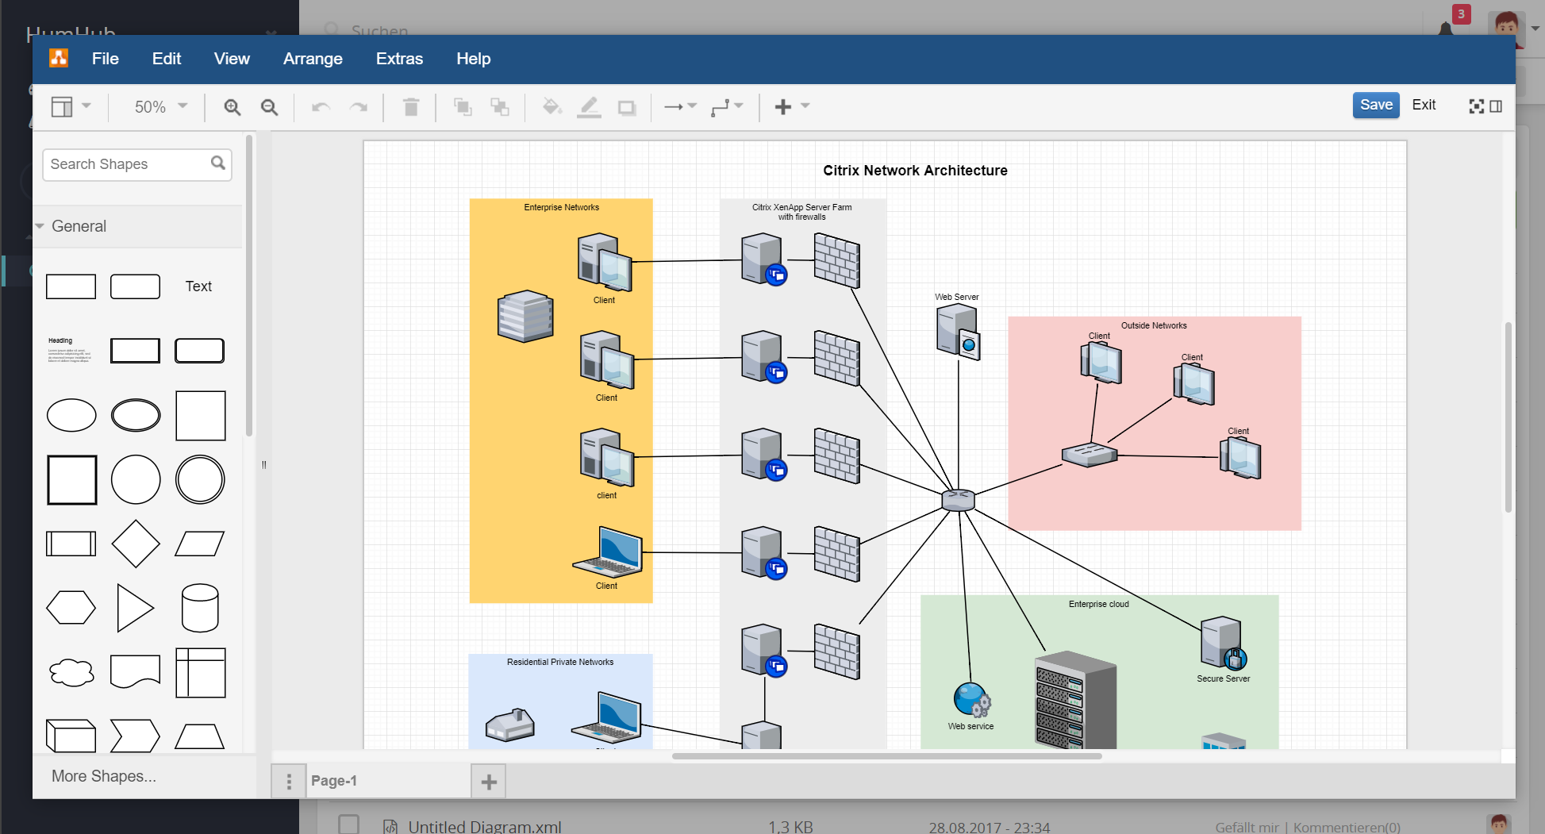Click the Fill Color bucket icon

click(552, 107)
